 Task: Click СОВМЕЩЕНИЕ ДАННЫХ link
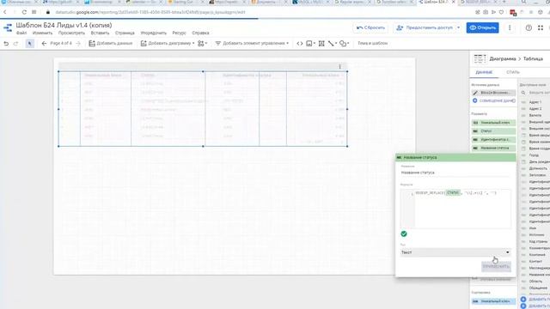click(x=497, y=100)
